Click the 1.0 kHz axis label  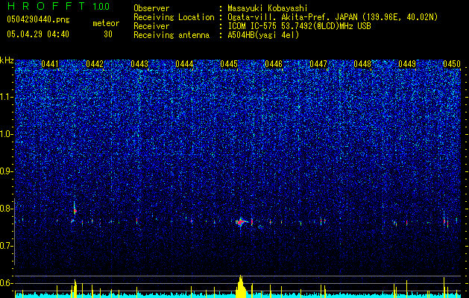pos(7,134)
